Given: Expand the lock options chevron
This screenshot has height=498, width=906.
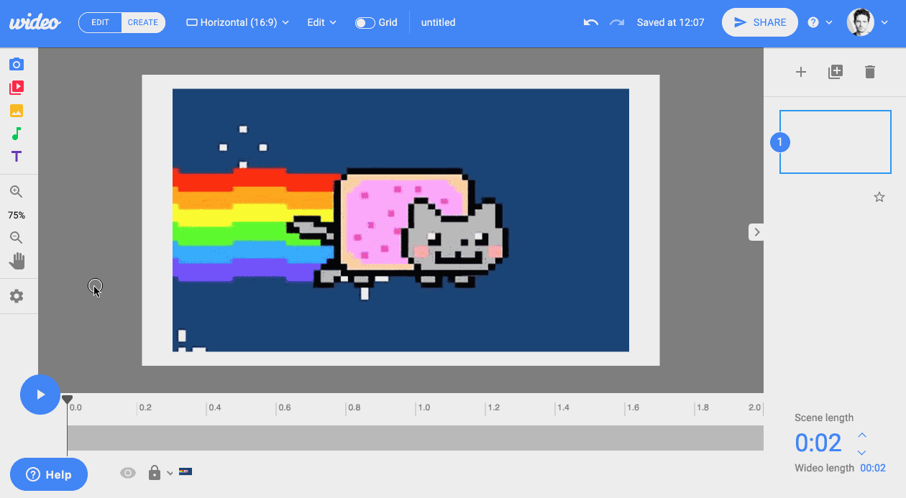Looking at the screenshot, I should tap(170, 473).
